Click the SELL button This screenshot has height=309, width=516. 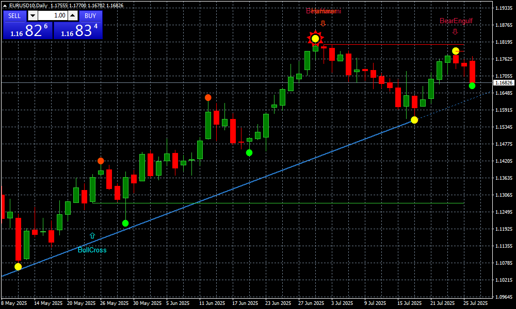(14, 15)
